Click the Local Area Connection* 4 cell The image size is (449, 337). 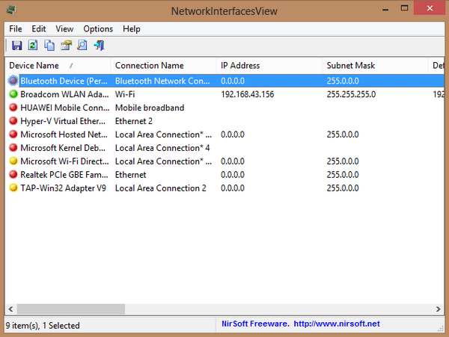click(162, 148)
